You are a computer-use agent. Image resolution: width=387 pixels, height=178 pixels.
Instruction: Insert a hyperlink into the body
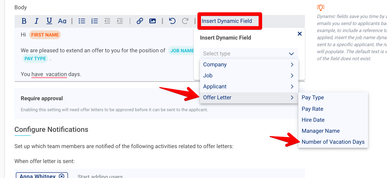coord(140,21)
